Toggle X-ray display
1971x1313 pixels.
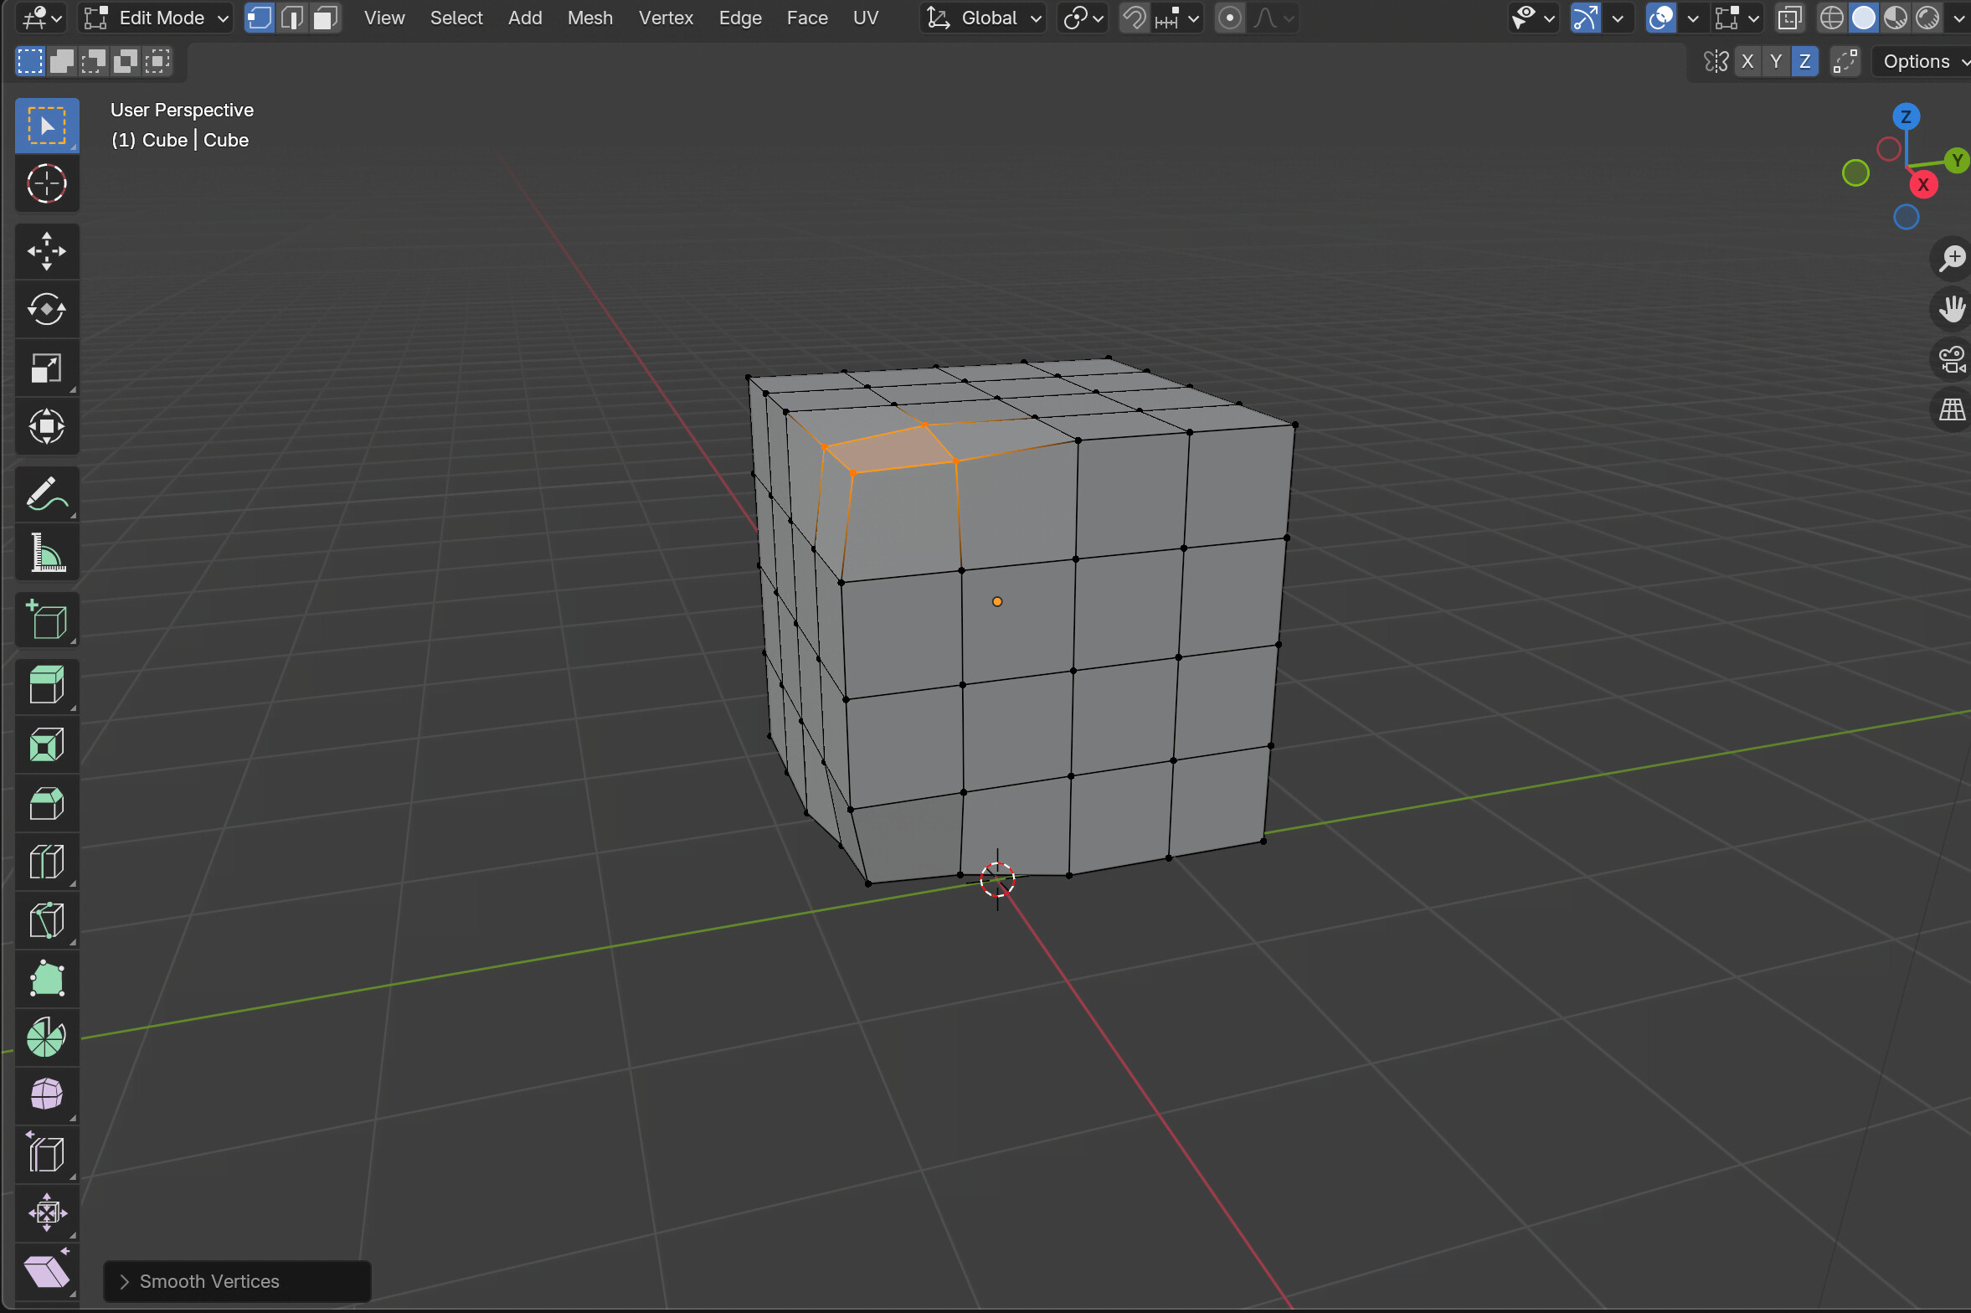pos(1790,18)
